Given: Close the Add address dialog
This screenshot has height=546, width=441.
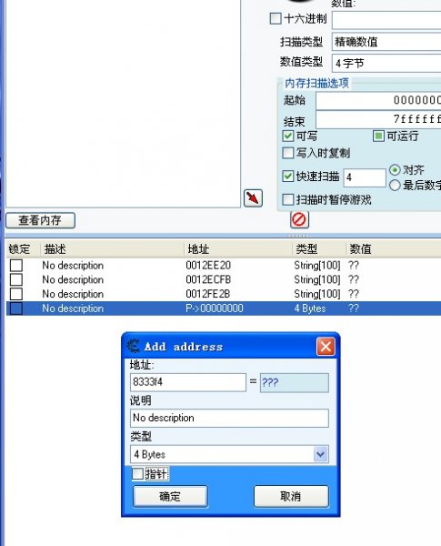Looking at the screenshot, I should [x=326, y=347].
